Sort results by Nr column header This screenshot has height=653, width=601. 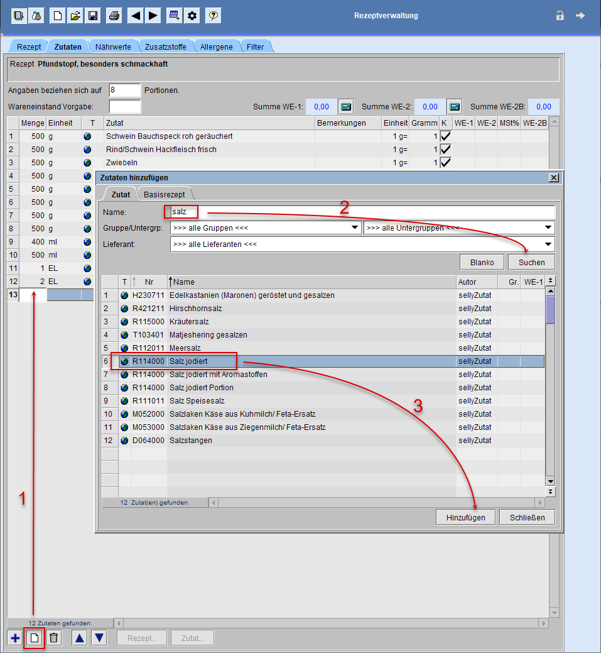pos(149,282)
